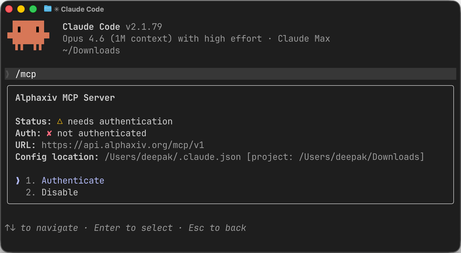Click the warning triangle next to Status
The width and height of the screenshot is (461, 253).
pyautogui.click(x=60, y=121)
